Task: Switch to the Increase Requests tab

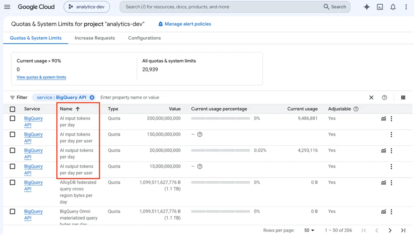Action: point(95,38)
